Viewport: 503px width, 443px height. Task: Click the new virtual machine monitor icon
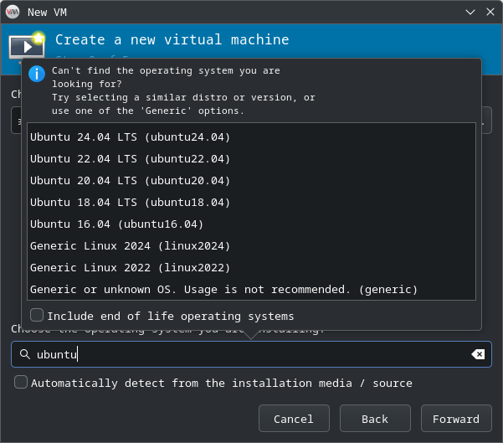click(x=27, y=45)
